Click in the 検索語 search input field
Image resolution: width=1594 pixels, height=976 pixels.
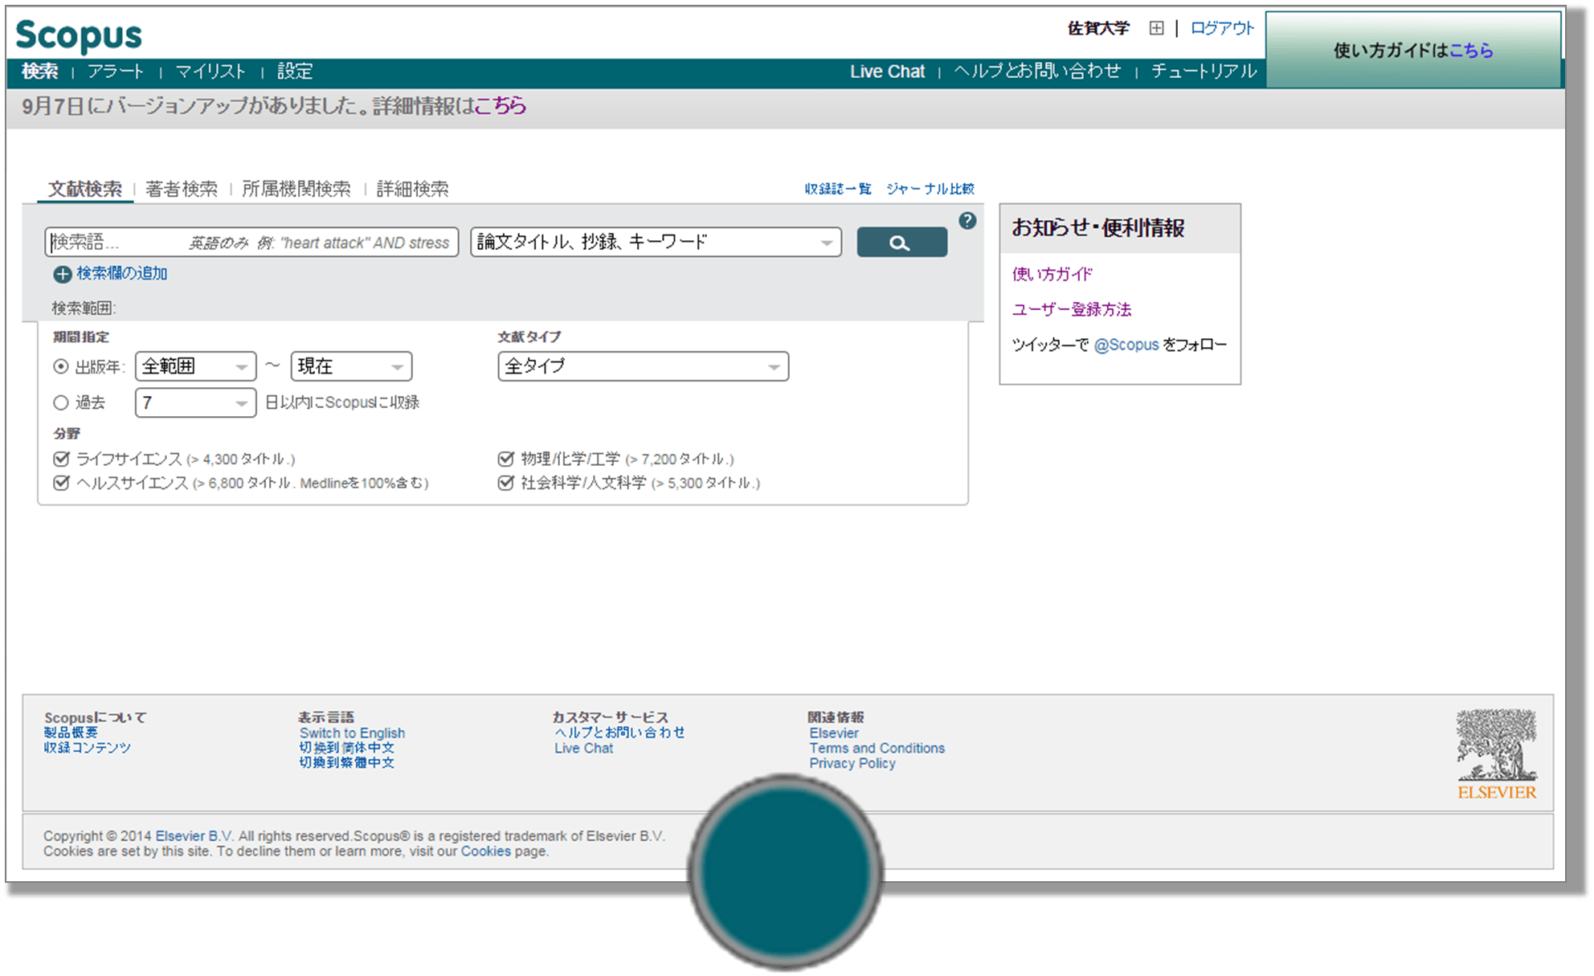pyautogui.click(x=251, y=242)
